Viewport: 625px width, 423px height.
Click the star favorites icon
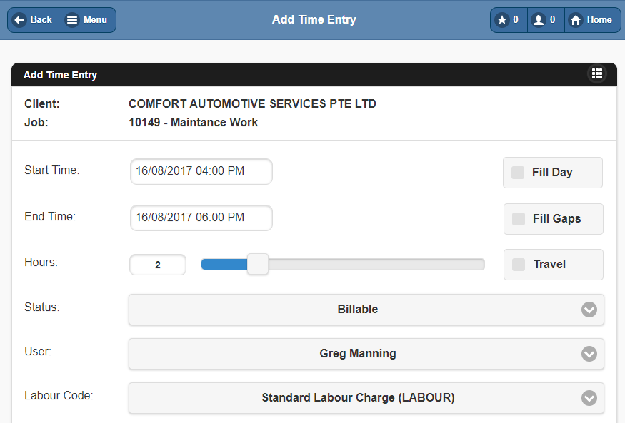(x=502, y=20)
